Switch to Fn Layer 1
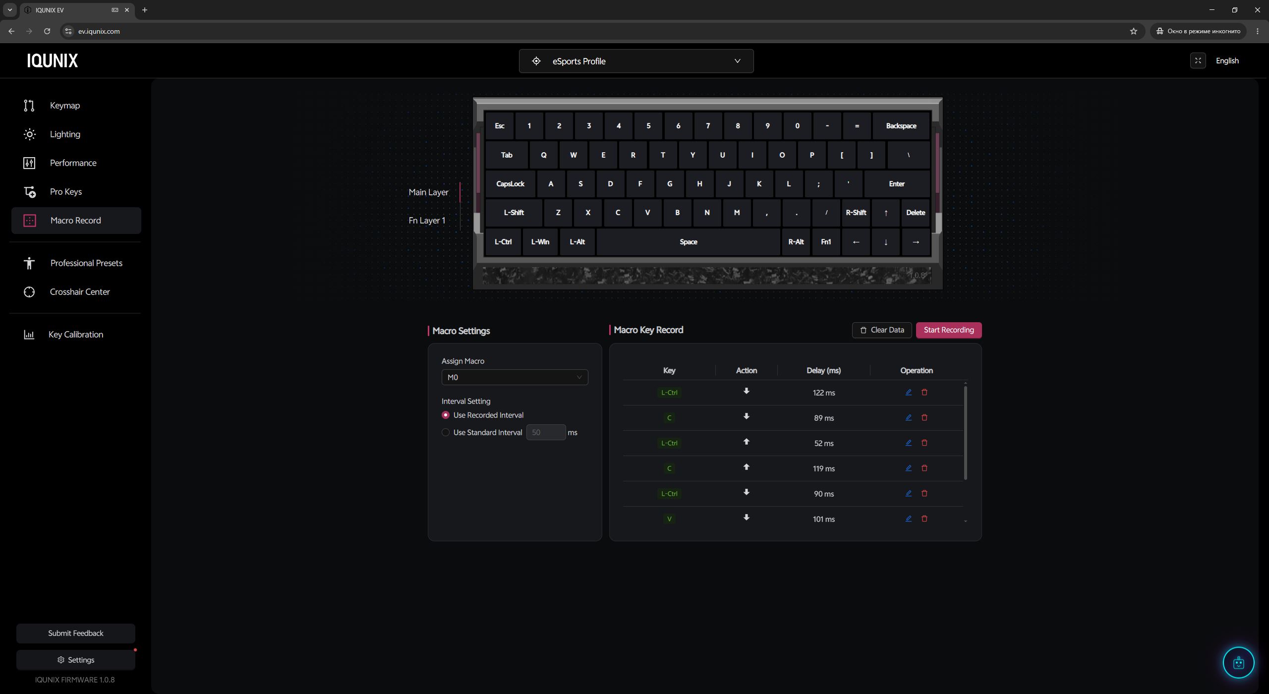The image size is (1269, 694). pyautogui.click(x=427, y=221)
